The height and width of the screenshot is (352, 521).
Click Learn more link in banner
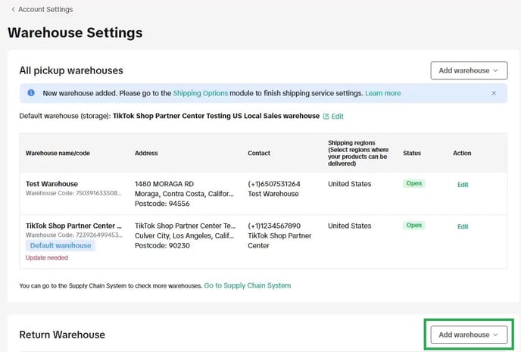382,93
